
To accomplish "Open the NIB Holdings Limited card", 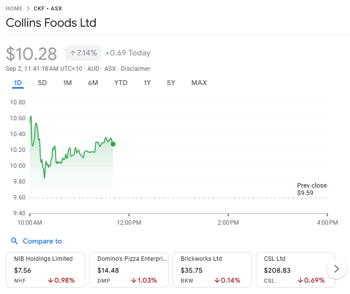I will pyautogui.click(x=45, y=269).
